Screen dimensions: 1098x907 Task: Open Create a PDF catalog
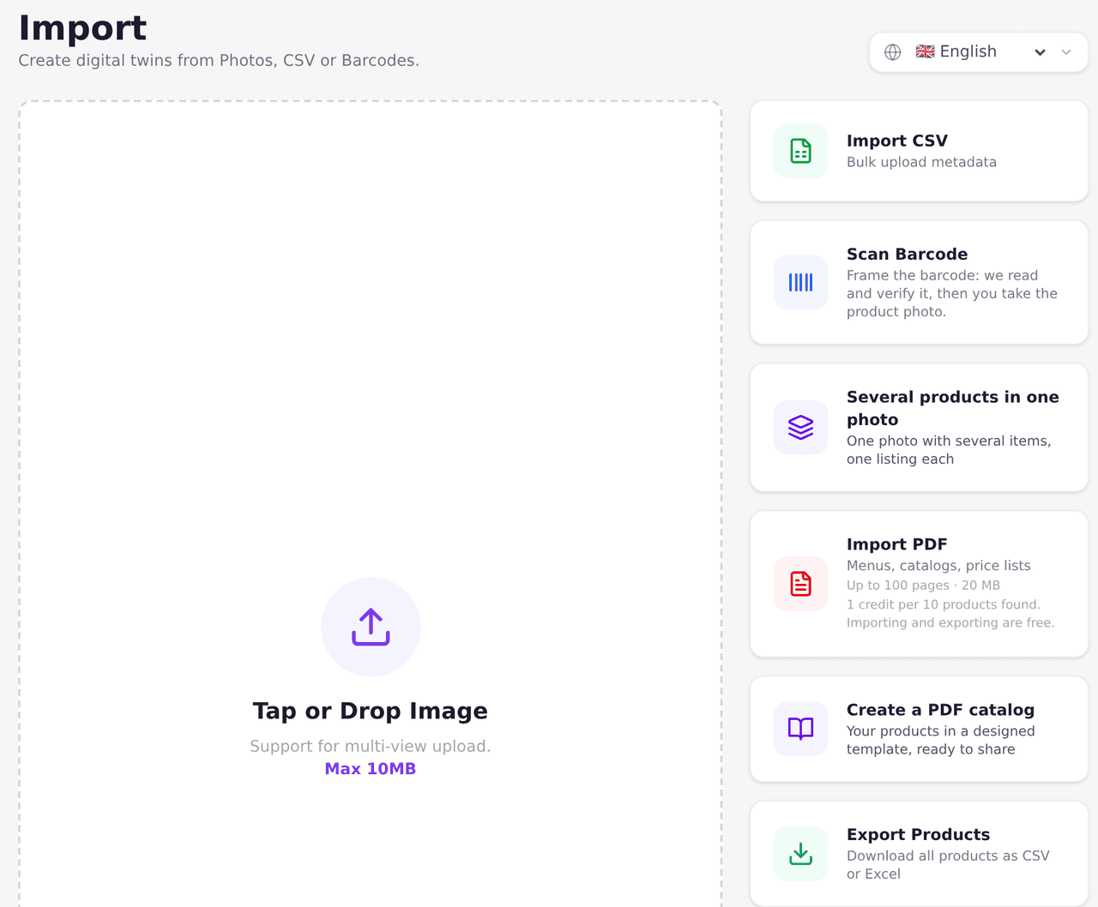pos(919,730)
